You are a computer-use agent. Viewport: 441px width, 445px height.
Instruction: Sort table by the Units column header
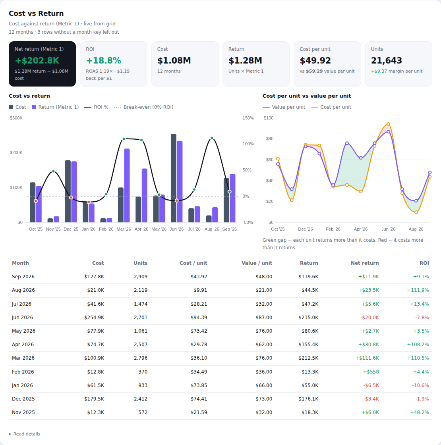[140, 263]
